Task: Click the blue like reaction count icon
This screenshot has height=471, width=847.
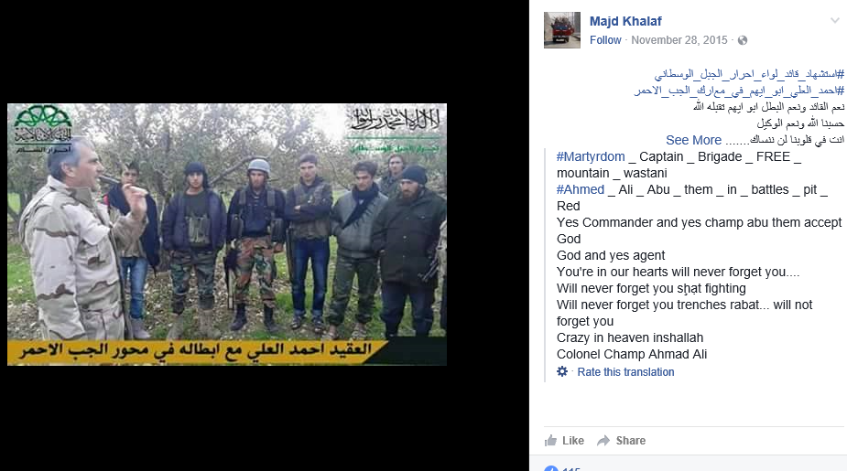Action: [551, 467]
